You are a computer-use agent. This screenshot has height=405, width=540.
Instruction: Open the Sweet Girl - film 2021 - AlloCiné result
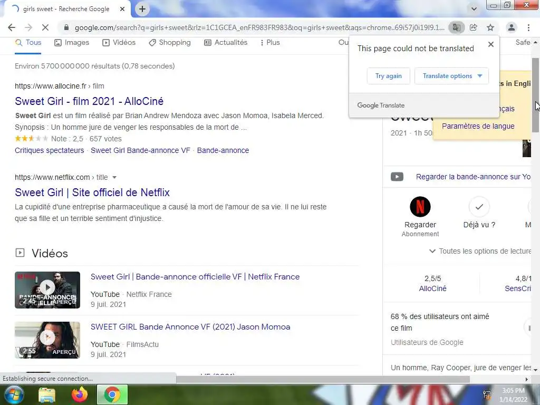coord(89,101)
